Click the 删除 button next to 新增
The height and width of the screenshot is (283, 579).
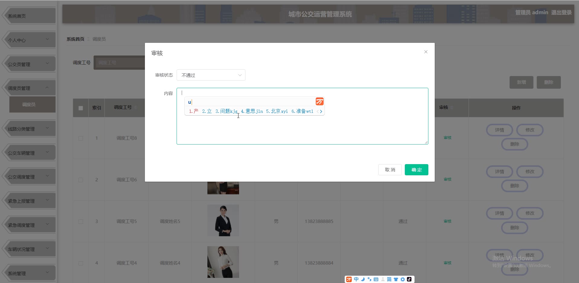click(x=549, y=82)
